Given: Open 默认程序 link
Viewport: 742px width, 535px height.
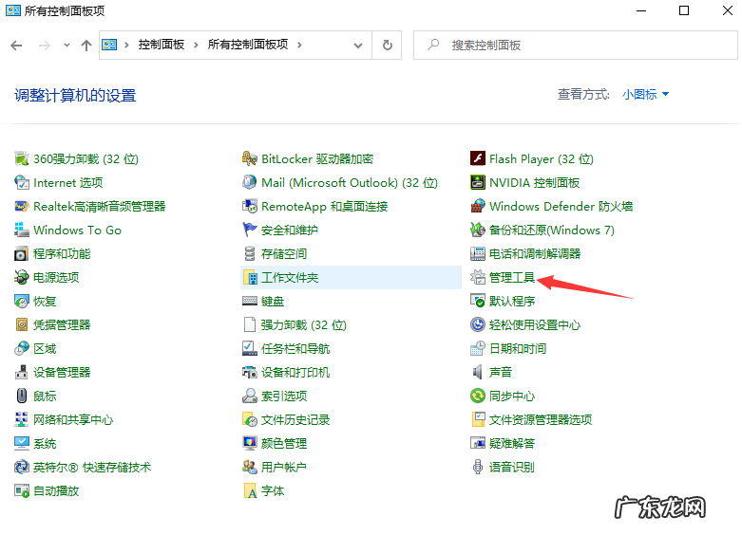Looking at the screenshot, I should [x=512, y=301].
